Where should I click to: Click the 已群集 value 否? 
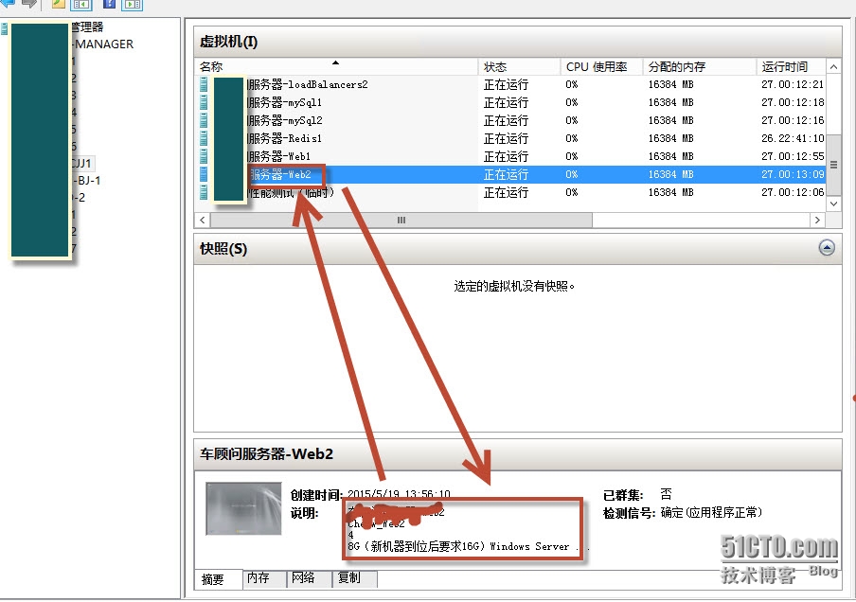pos(666,494)
